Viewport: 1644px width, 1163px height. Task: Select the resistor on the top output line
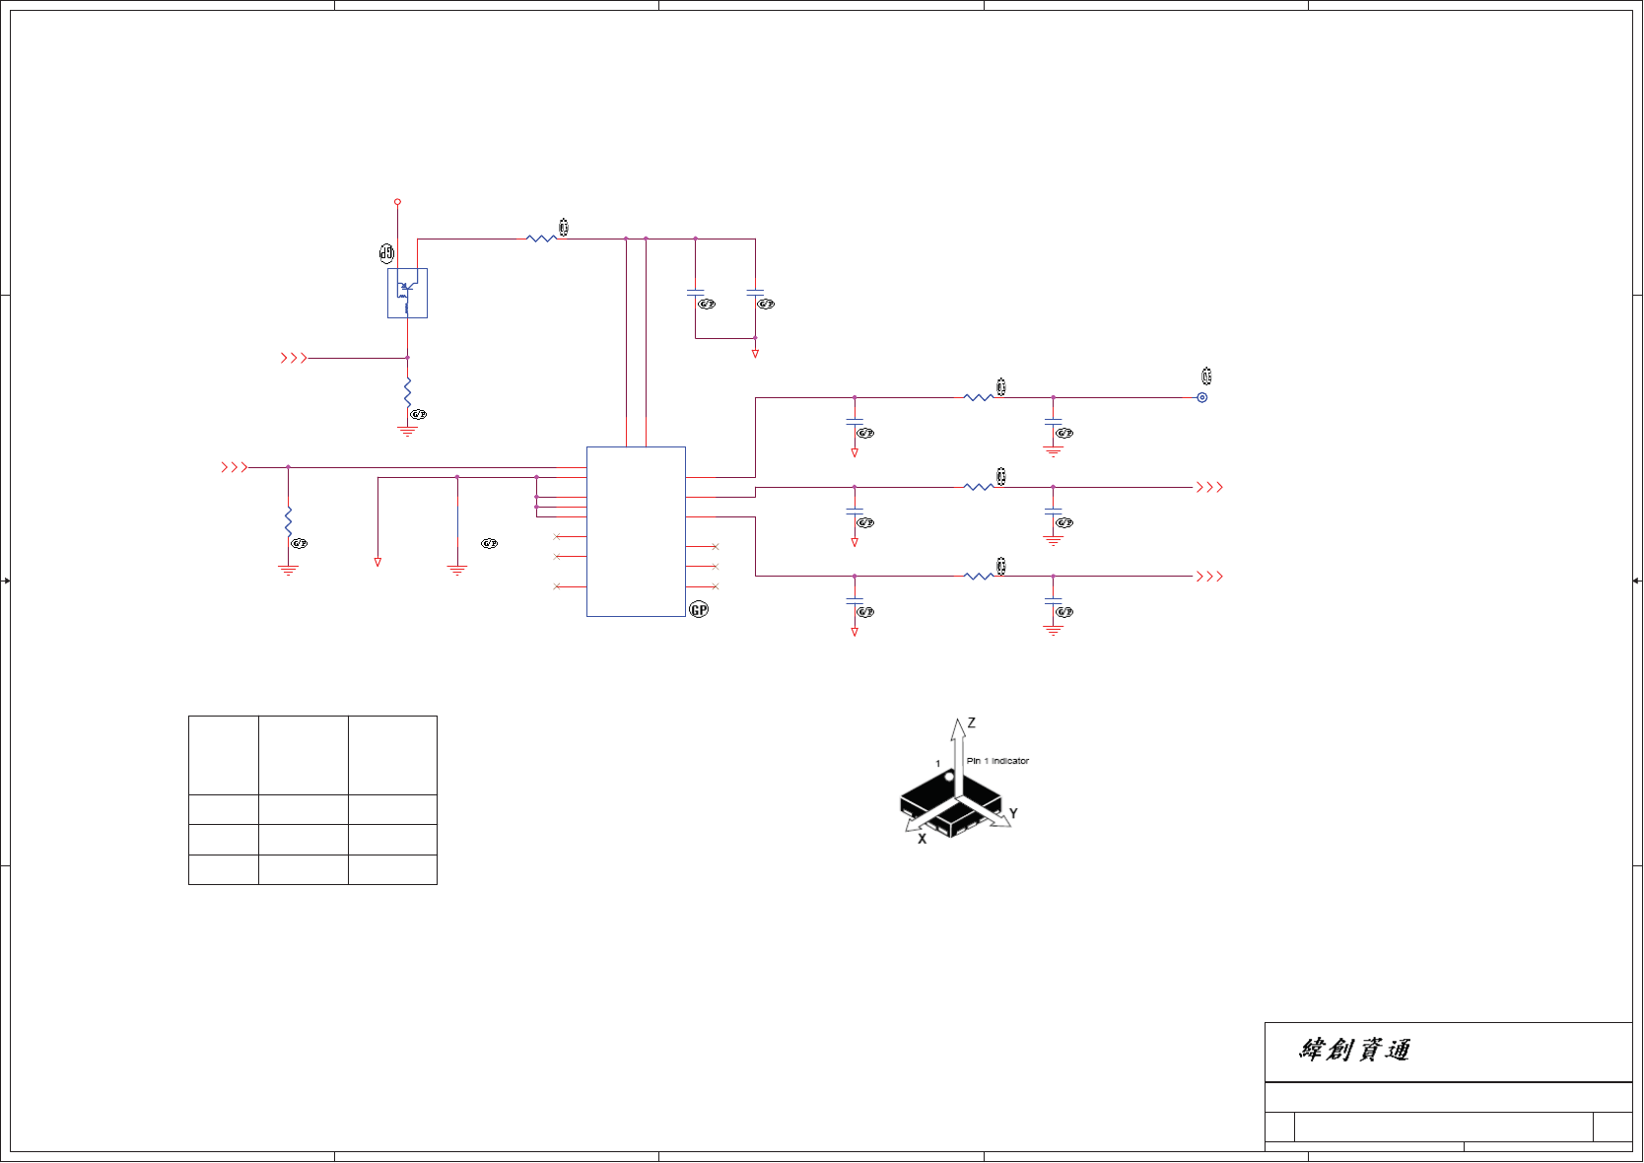(x=979, y=397)
